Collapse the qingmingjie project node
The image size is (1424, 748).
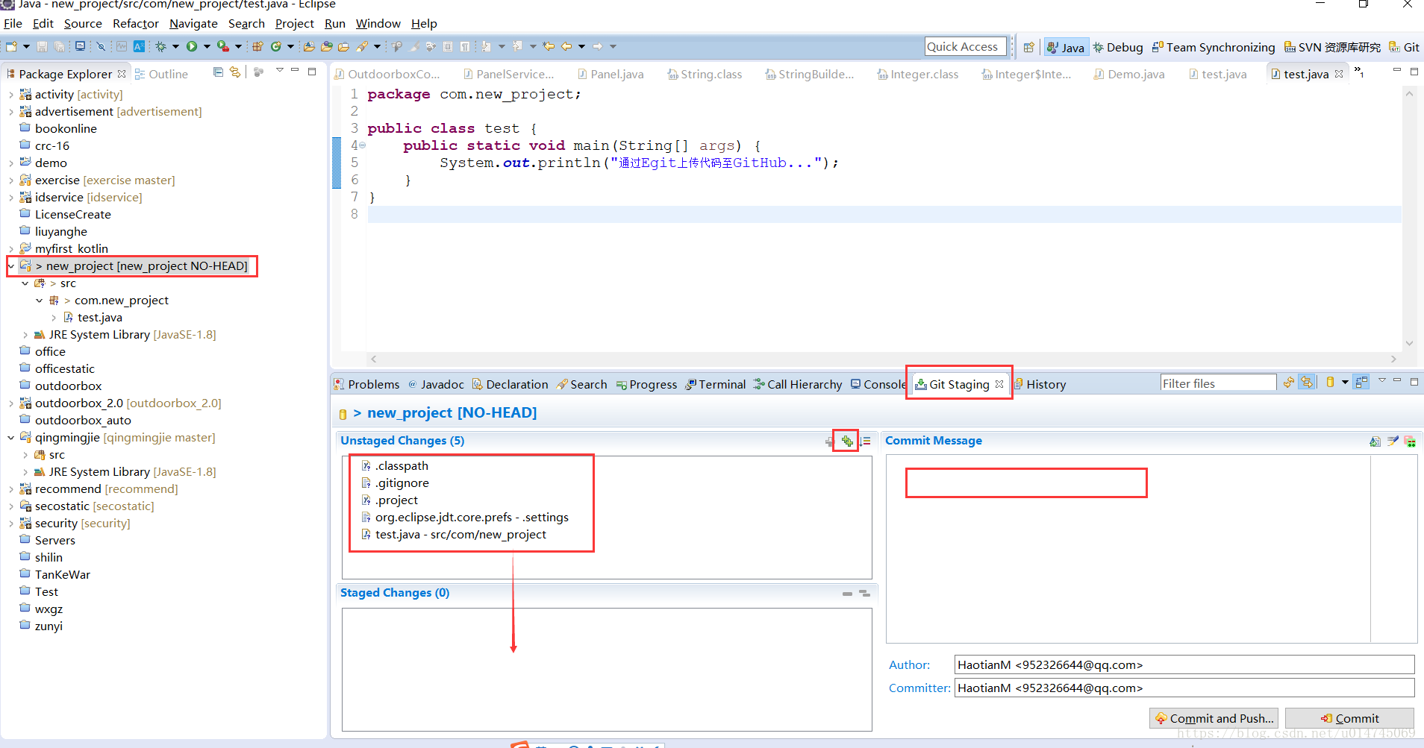point(11,438)
